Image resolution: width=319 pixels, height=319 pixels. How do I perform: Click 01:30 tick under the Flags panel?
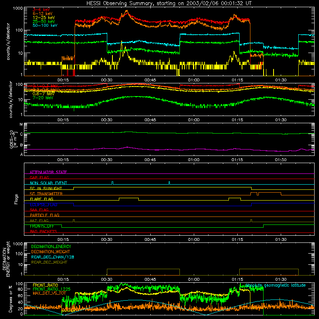[281, 240]
